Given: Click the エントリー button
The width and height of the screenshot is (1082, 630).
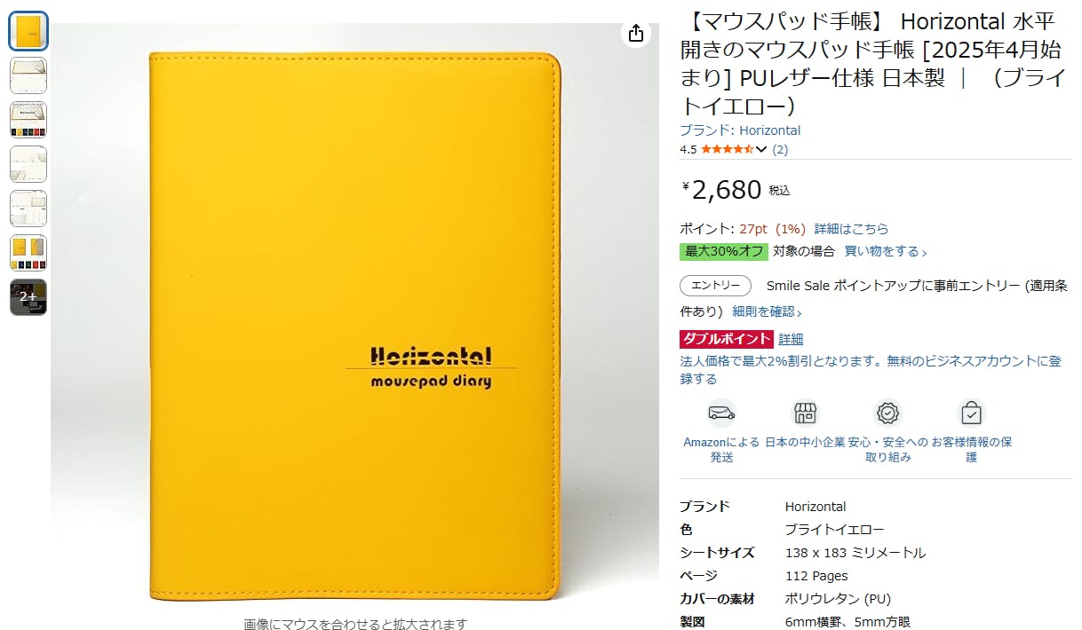Looking at the screenshot, I should click(715, 286).
